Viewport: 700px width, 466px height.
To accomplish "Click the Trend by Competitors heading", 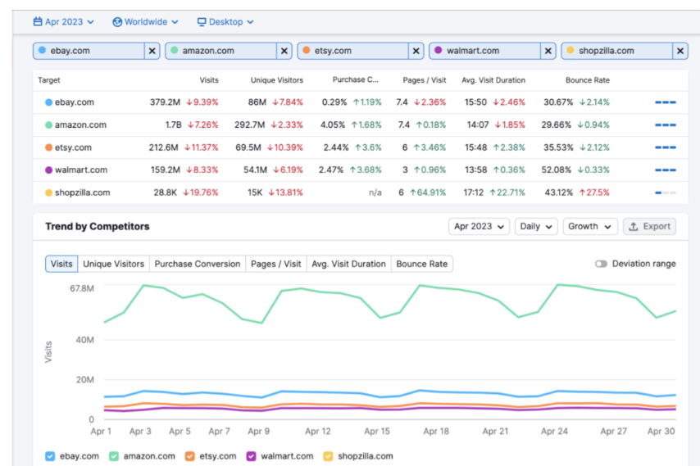I will click(x=98, y=227).
